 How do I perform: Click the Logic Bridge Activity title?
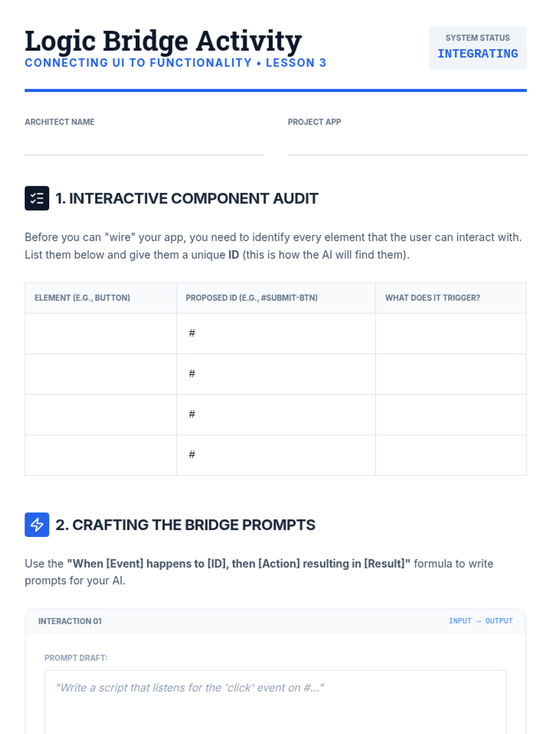coord(163,40)
